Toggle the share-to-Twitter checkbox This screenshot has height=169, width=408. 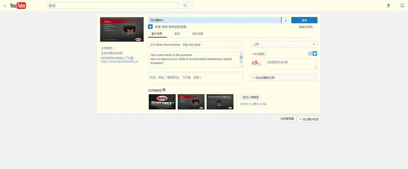(x=310, y=54)
